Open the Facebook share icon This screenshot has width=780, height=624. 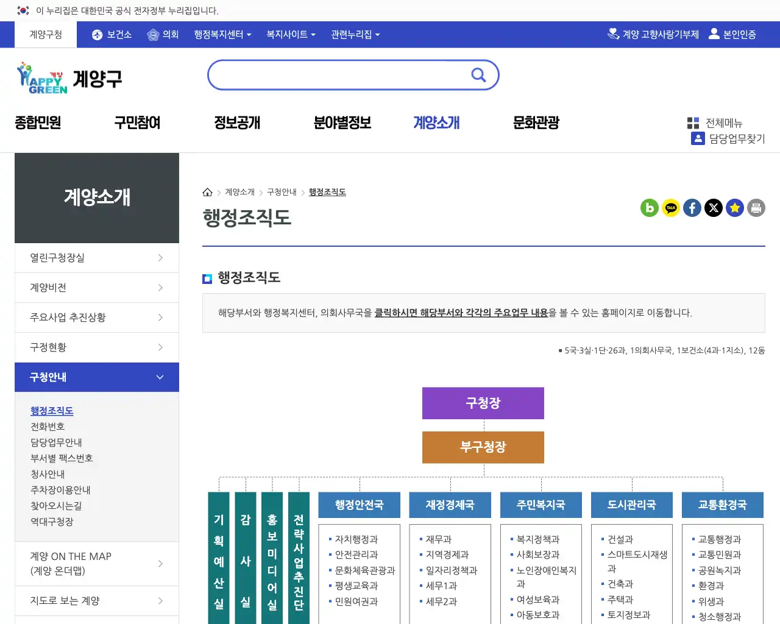click(692, 208)
